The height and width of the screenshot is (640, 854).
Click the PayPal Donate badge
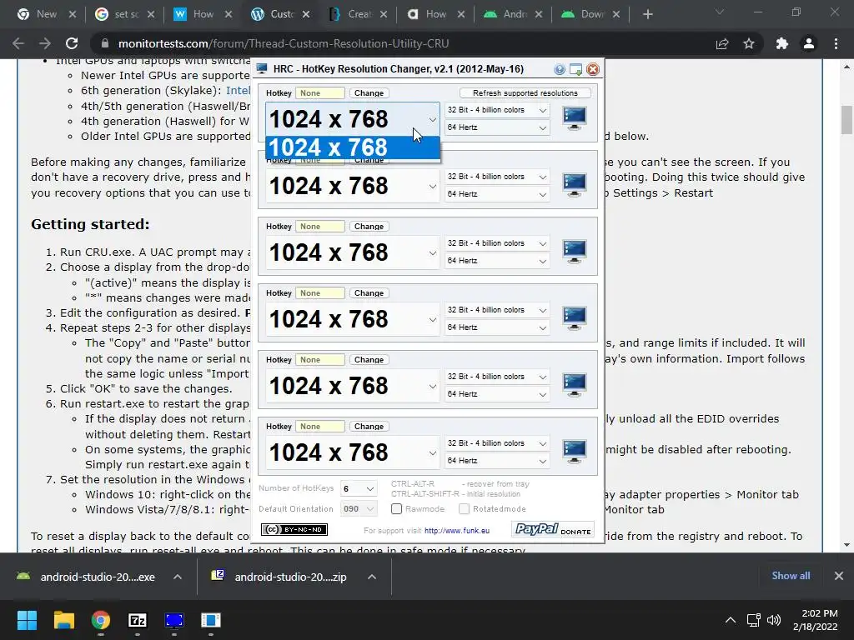point(552,529)
